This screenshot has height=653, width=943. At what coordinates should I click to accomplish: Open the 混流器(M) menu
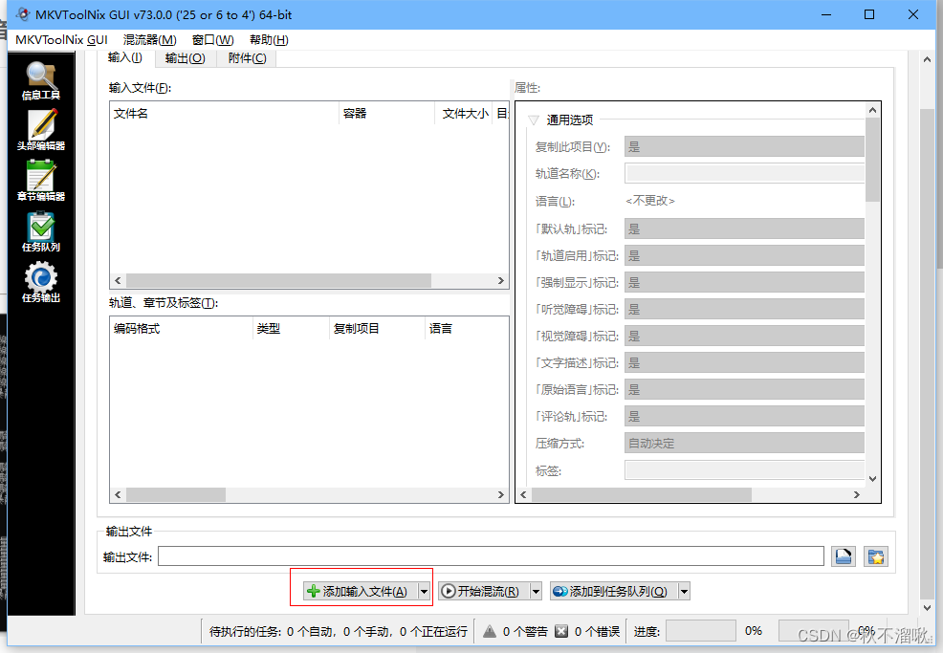(150, 40)
